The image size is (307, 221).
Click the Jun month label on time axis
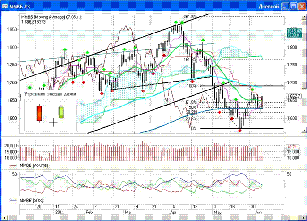258,212
